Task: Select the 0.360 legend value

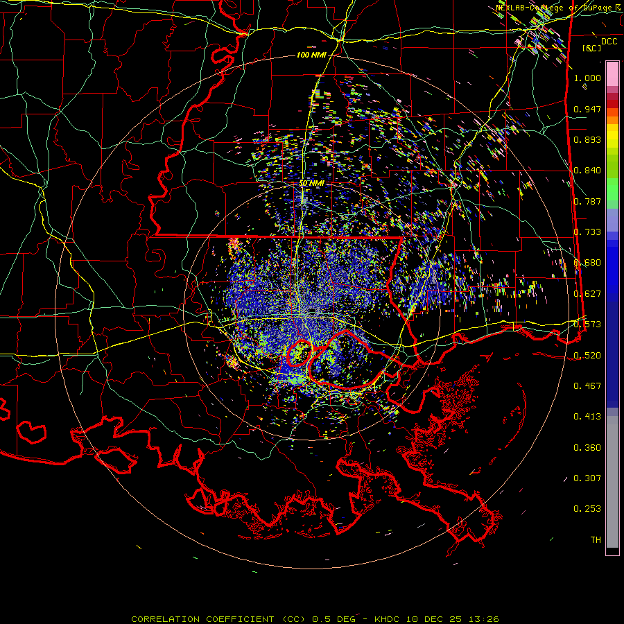Action: [x=587, y=448]
